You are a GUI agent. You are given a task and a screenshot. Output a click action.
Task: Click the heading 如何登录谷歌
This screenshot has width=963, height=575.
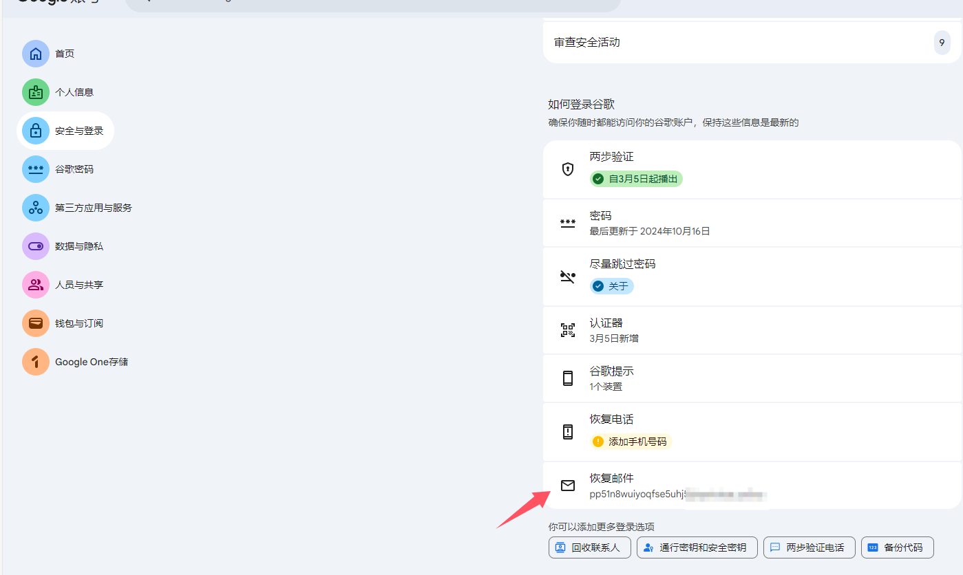pyautogui.click(x=582, y=105)
